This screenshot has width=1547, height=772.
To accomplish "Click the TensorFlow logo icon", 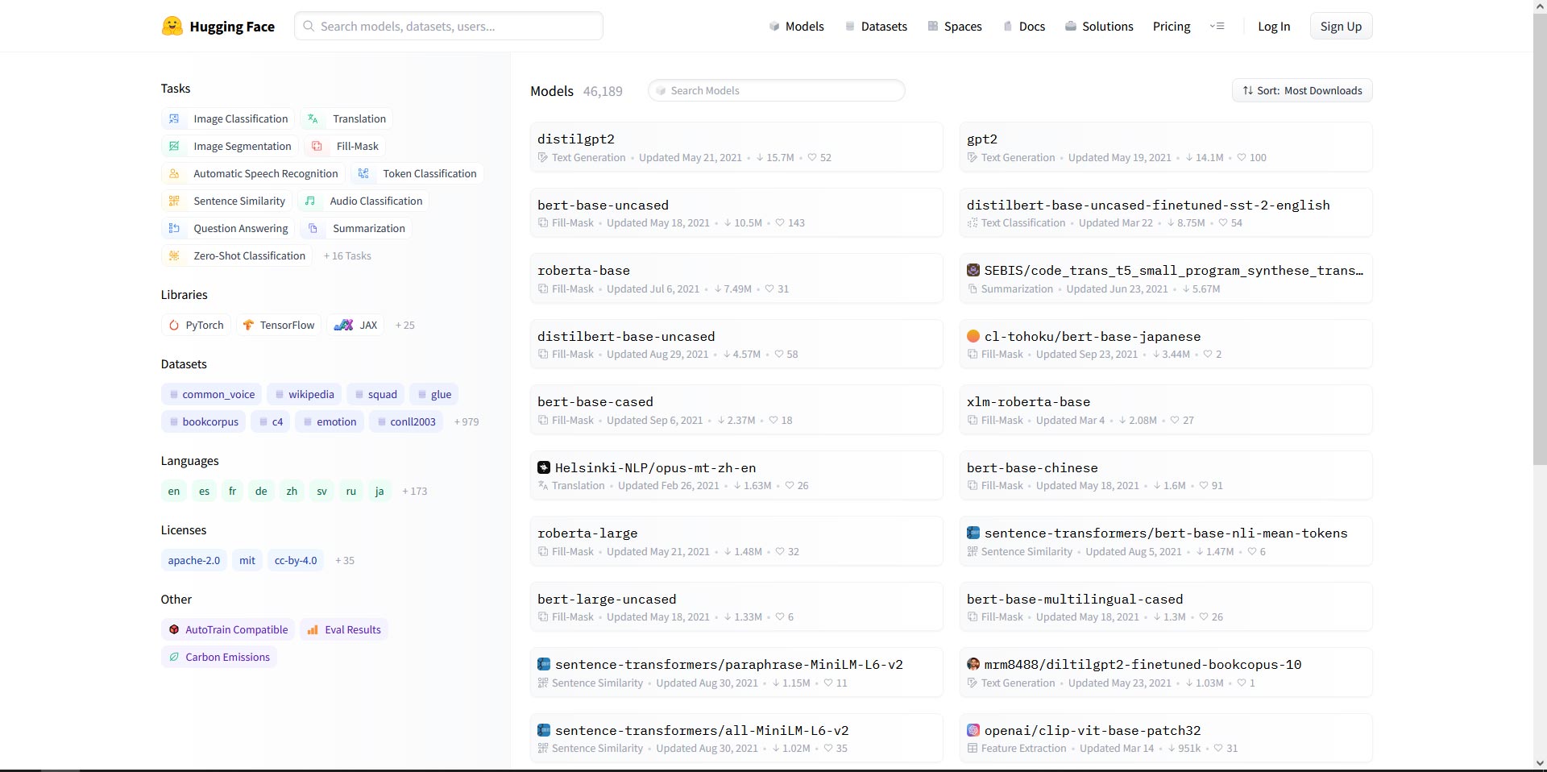I will 248,325.
